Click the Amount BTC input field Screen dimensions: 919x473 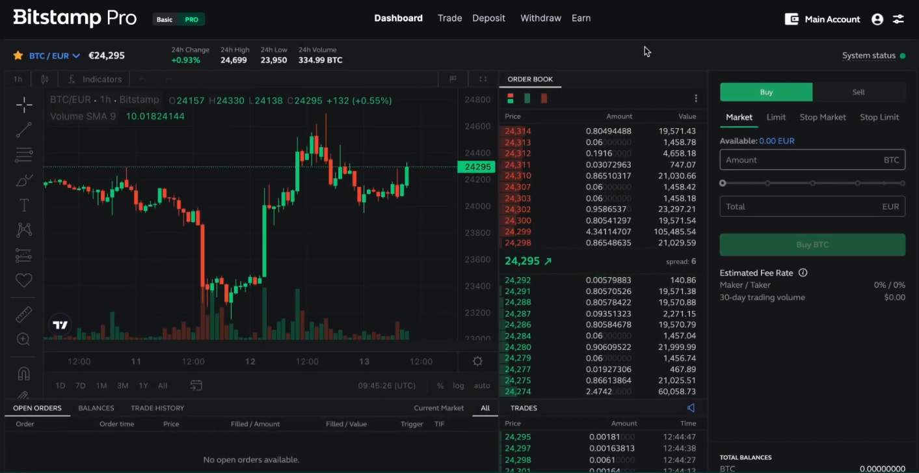tap(812, 159)
